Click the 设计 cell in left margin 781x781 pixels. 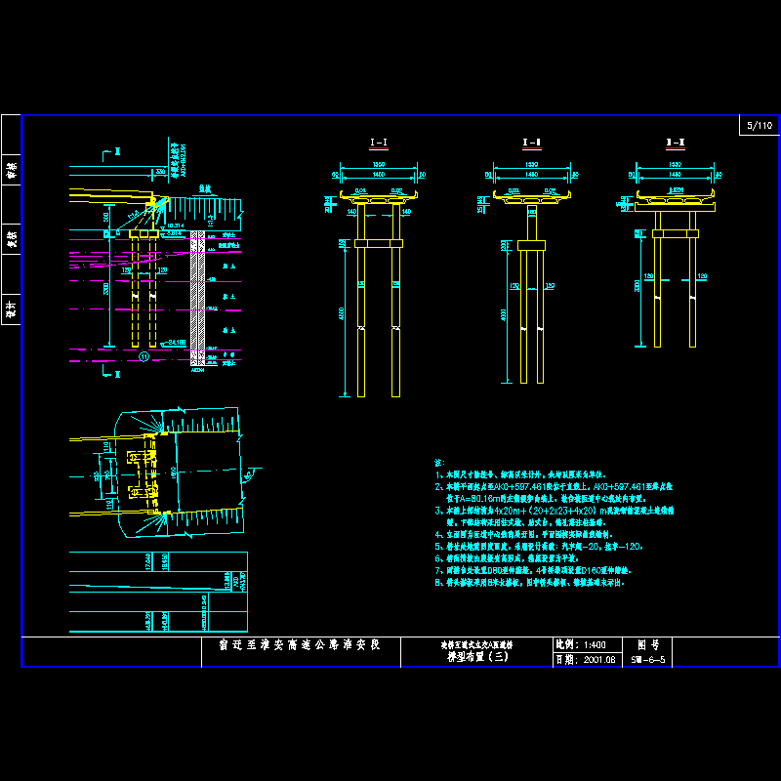(x=12, y=309)
